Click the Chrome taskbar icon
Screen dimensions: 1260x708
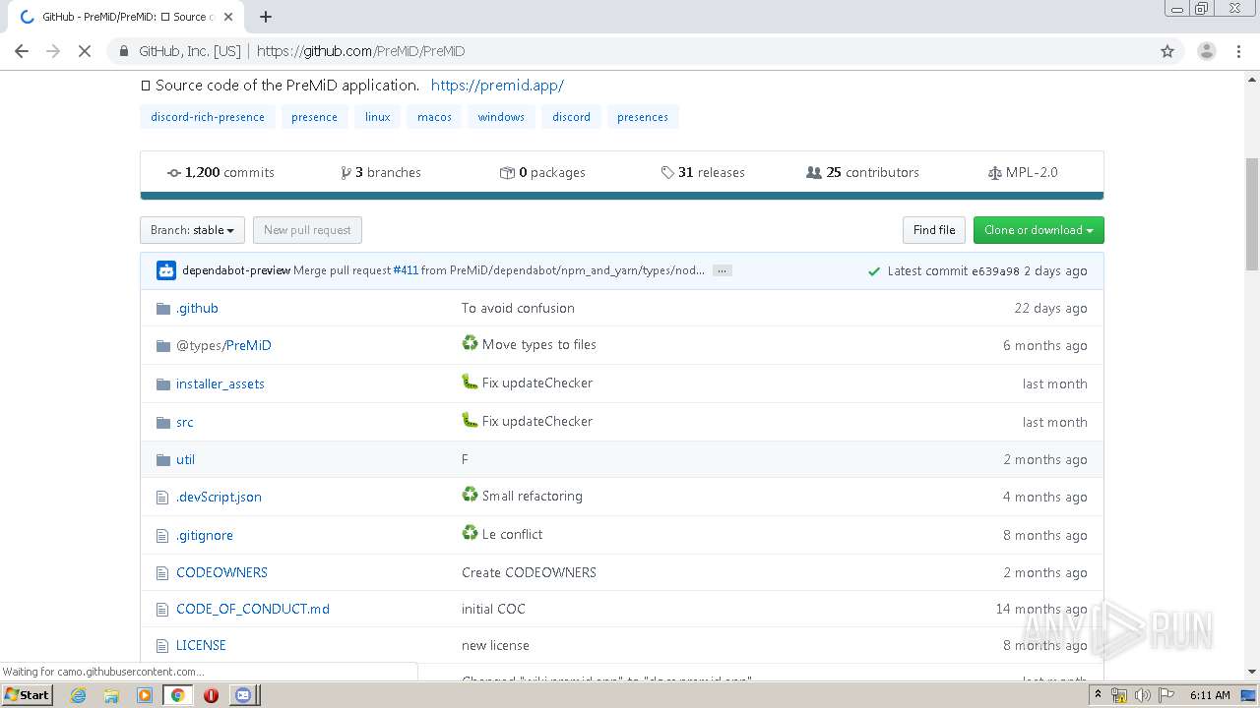[178, 695]
